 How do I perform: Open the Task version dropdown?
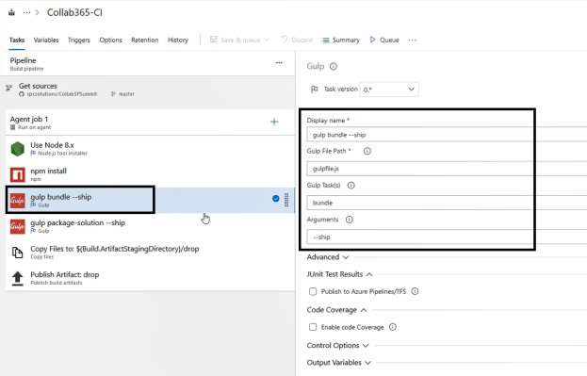click(389, 90)
